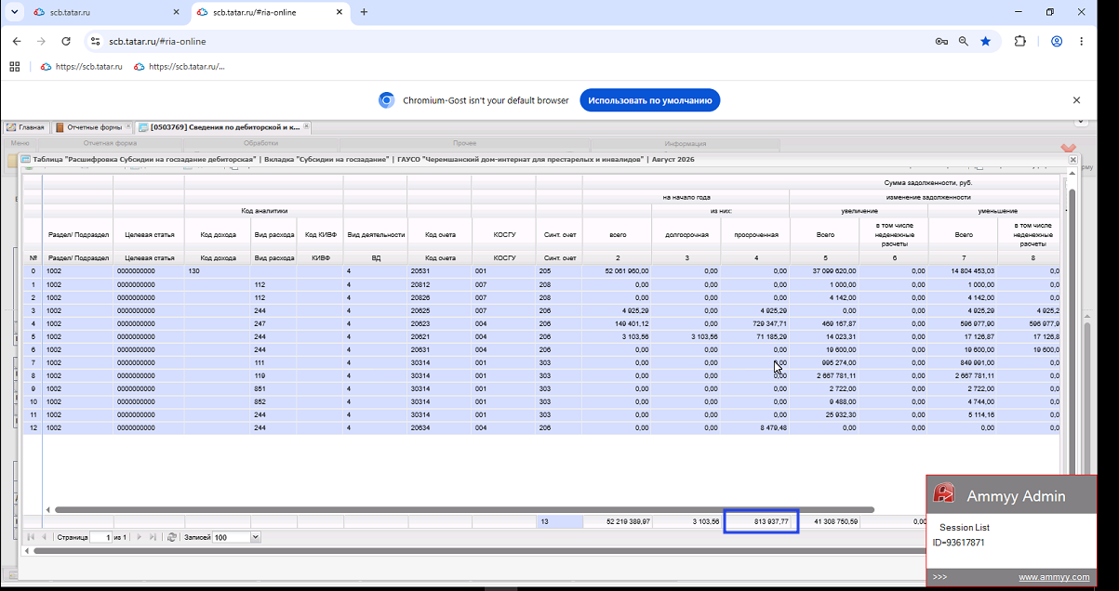This screenshot has width=1119, height=591.
Task: Expand the records per page dropdown
Action: (x=256, y=537)
